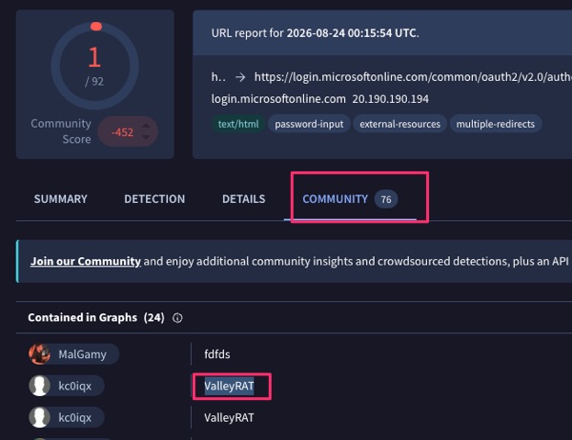Click the redirect arrow icon before the Microsoft URL
The image size is (572, 440).
pyautogui.click(x=240, y=77)
